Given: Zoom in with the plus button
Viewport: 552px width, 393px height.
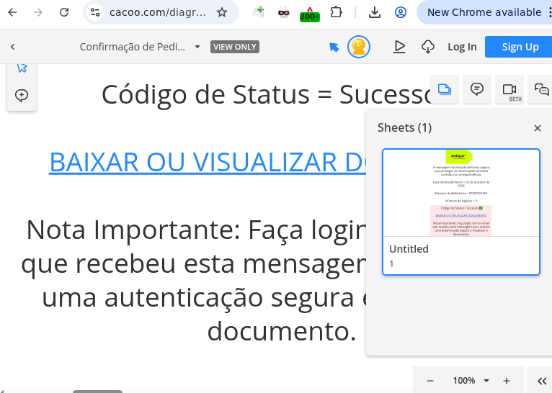Looking at the screenshot, I should (x=506, y=381).
